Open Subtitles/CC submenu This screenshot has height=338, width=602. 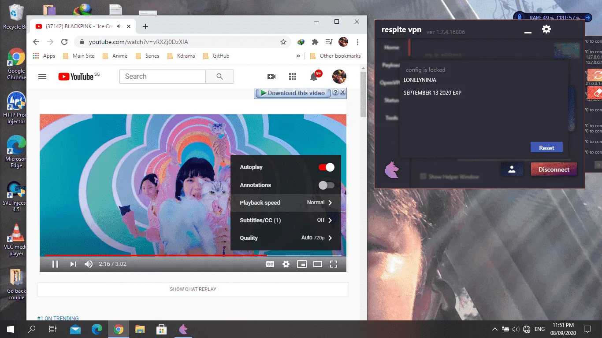pyautogui.click(x=286, y=220)
